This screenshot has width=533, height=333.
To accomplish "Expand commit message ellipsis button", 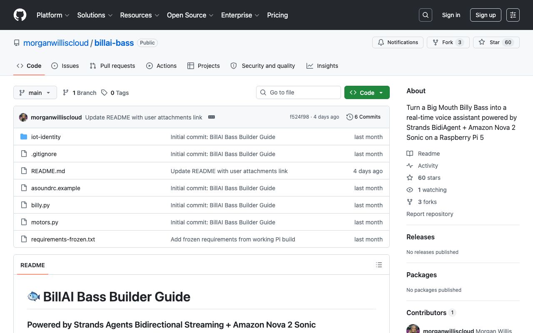I will coord(212,117).
